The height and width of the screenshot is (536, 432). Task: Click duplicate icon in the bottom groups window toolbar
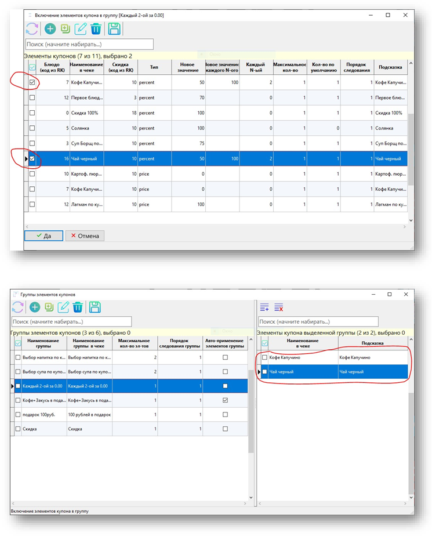click(49, 307)
